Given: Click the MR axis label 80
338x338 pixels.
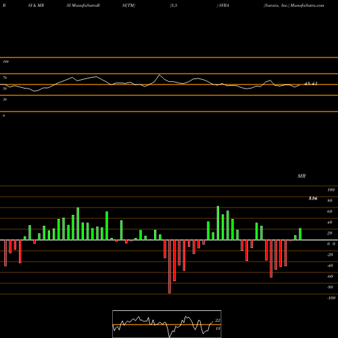Looking at the screenshot, I should [330, 201].
